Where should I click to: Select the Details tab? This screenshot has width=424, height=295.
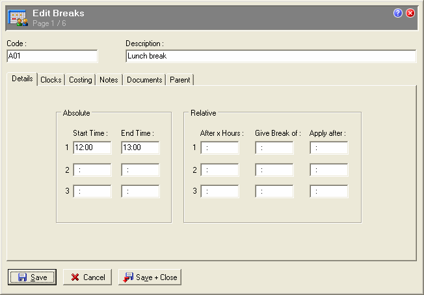tap(22, 79)
